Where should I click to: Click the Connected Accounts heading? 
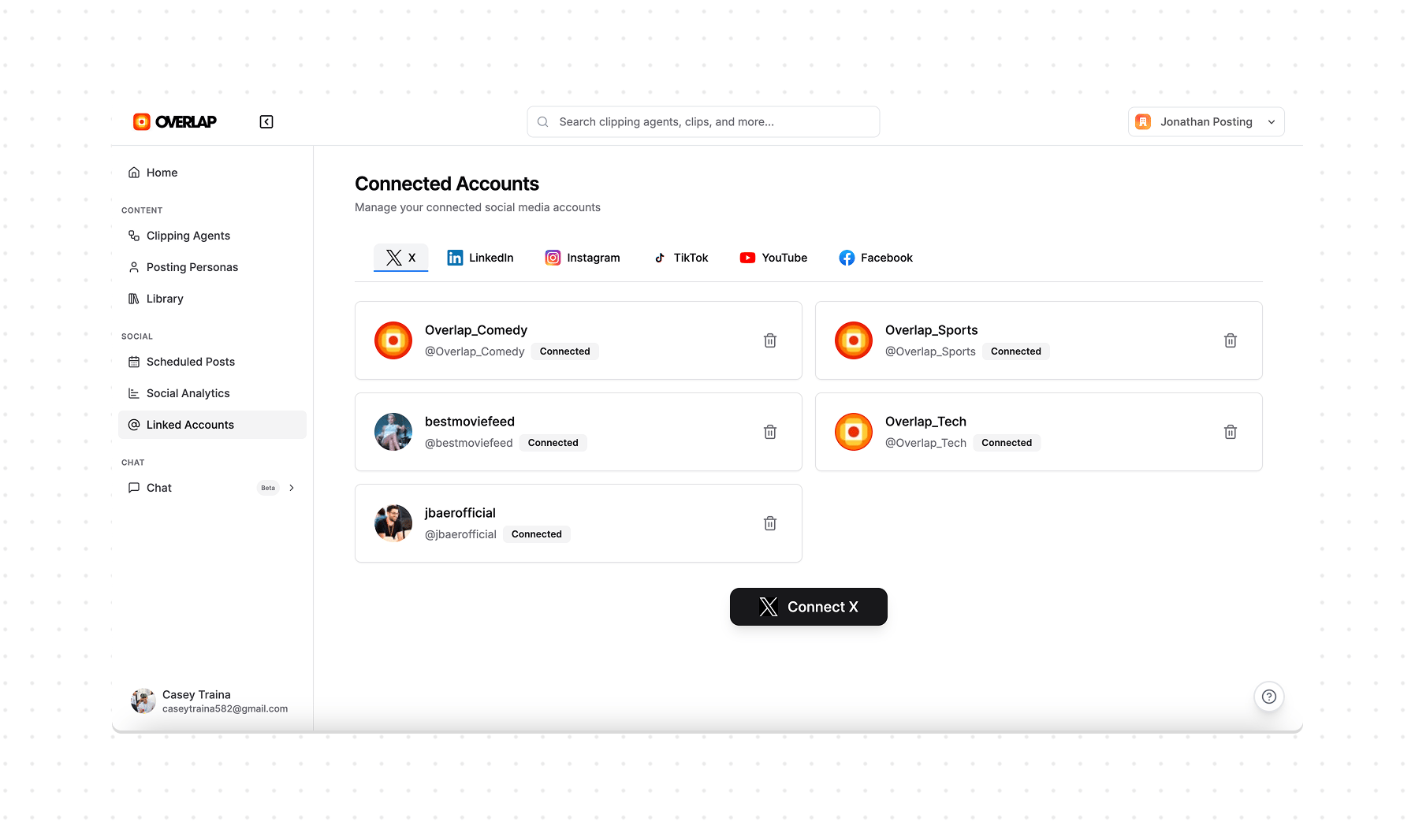pos(447,184)
